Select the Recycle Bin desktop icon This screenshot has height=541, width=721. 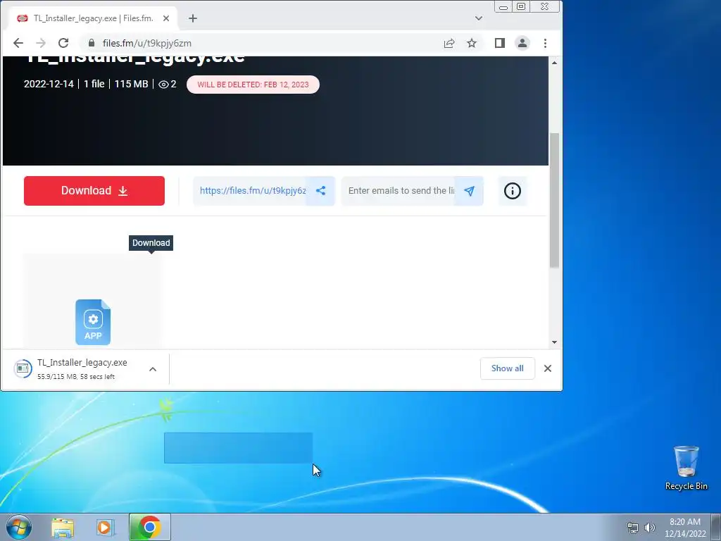pos(686,468)
